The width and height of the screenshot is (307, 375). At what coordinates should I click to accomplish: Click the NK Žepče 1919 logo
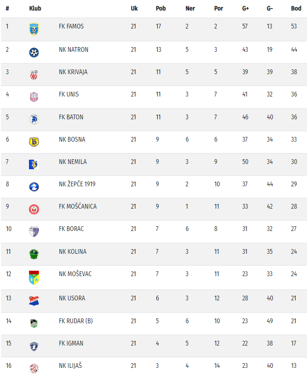[x=34, y=187]
